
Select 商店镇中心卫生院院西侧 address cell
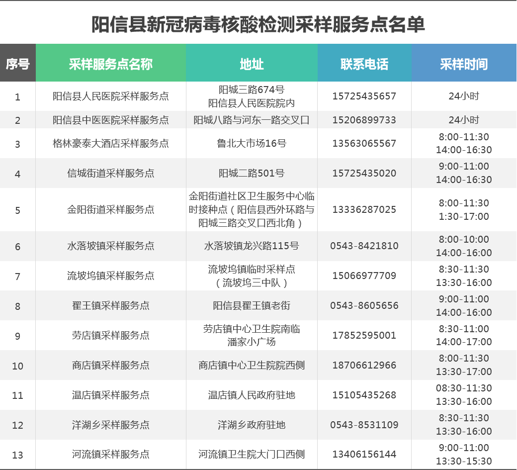click(x=252, y=366)
